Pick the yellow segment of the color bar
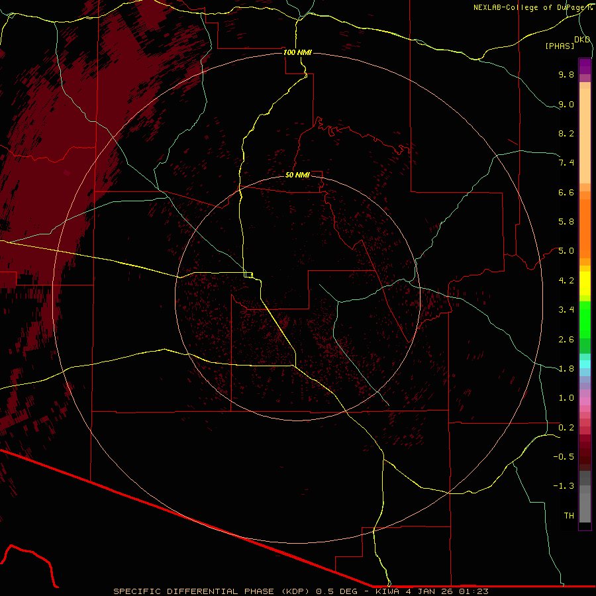This screenshot has width=596, height=596. click(x=585, y=283)
